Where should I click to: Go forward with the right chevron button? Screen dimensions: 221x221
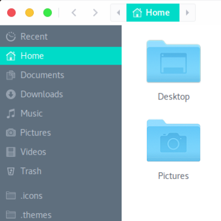click(x=95, y=13)
